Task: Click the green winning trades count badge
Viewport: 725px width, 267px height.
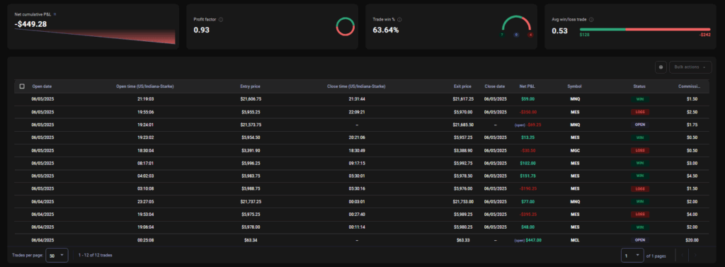Action: click(502, 35)
